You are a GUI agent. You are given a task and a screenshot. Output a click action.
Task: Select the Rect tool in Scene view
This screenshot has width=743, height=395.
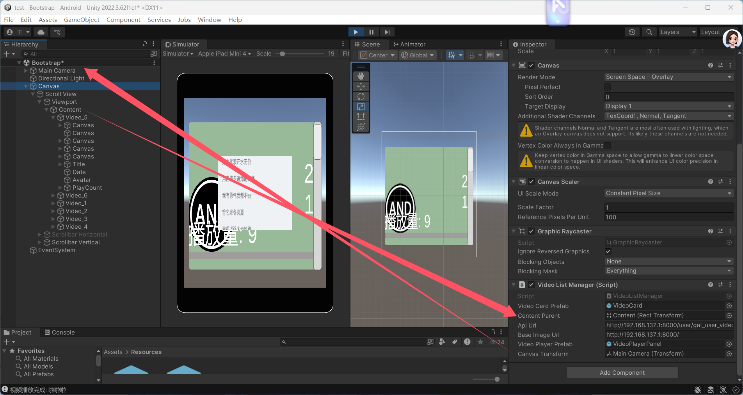pyautogui.click(x=361, y=117)
